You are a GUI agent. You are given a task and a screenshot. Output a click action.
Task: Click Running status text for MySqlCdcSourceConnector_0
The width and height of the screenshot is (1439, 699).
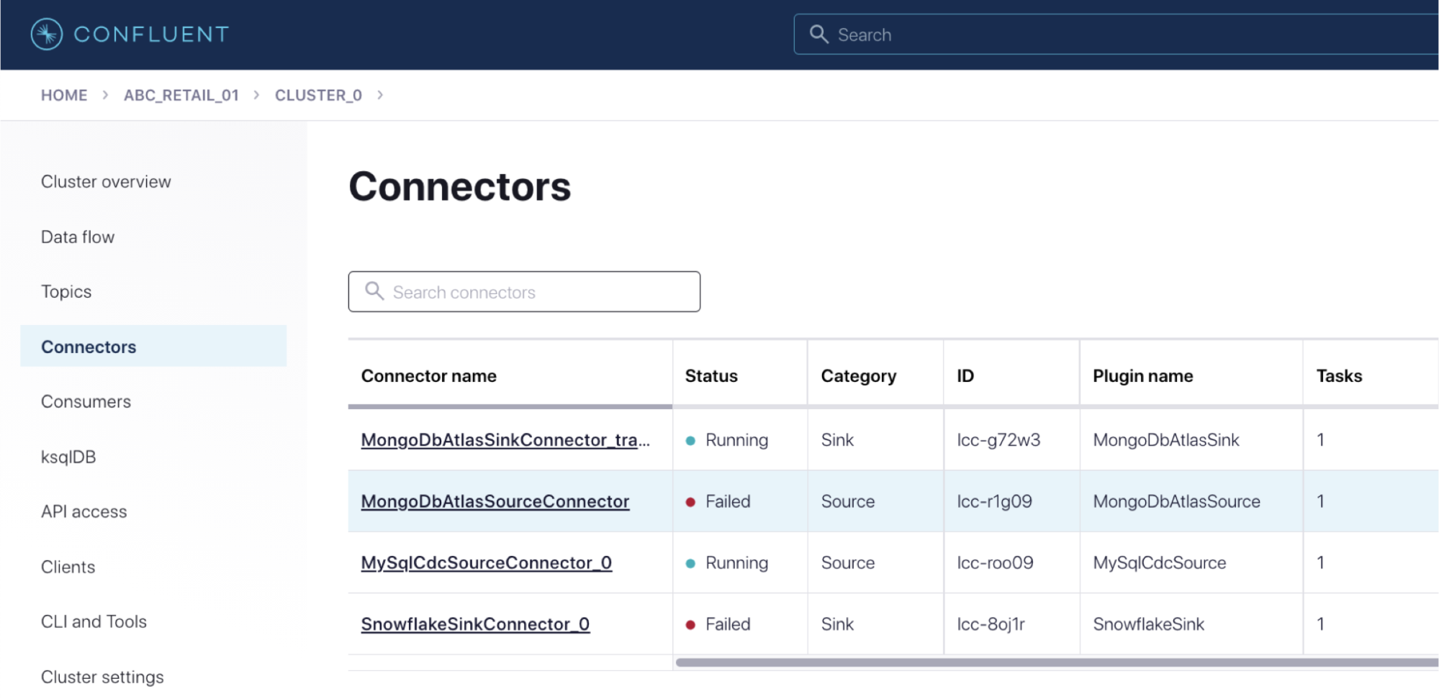click(x=736, y=563)
